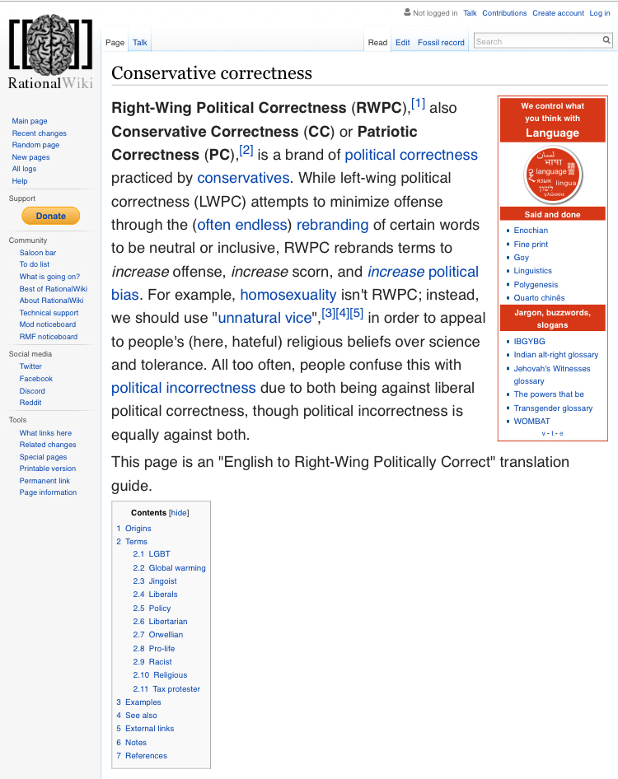Open the Technical support link
The height and width of the screenshot is (779, 618).
point(49,312)
